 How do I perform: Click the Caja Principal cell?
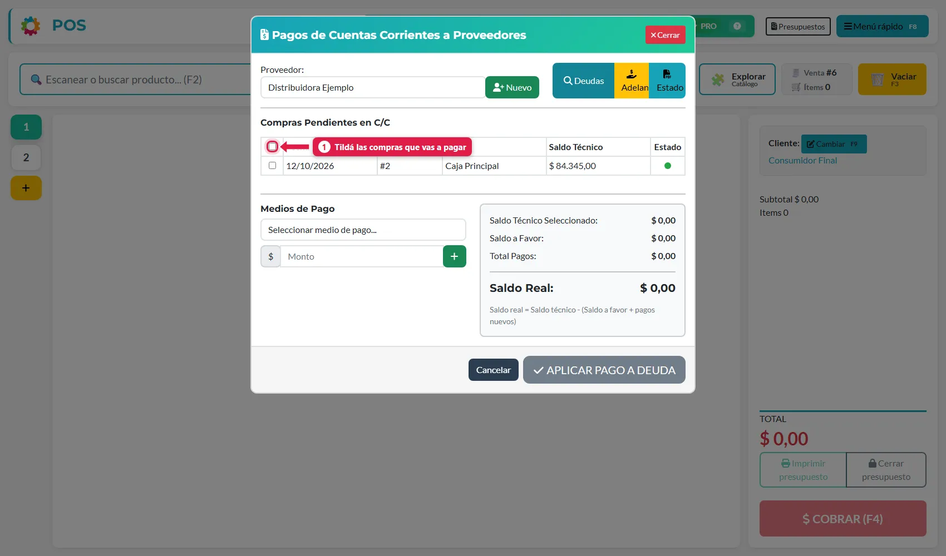(x=494, y=166)
